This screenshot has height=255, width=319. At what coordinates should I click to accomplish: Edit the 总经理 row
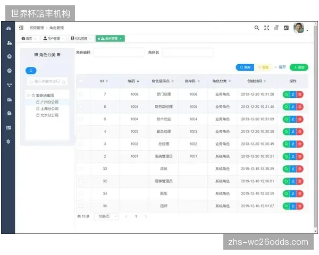[293, 144]
